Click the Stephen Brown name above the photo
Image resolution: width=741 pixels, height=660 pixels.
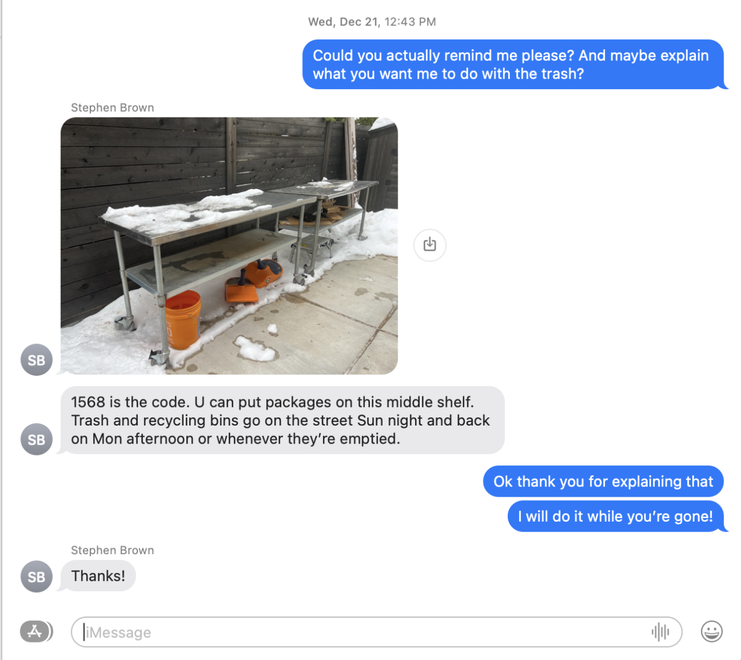pyautogui.click(x=112, y=108)
